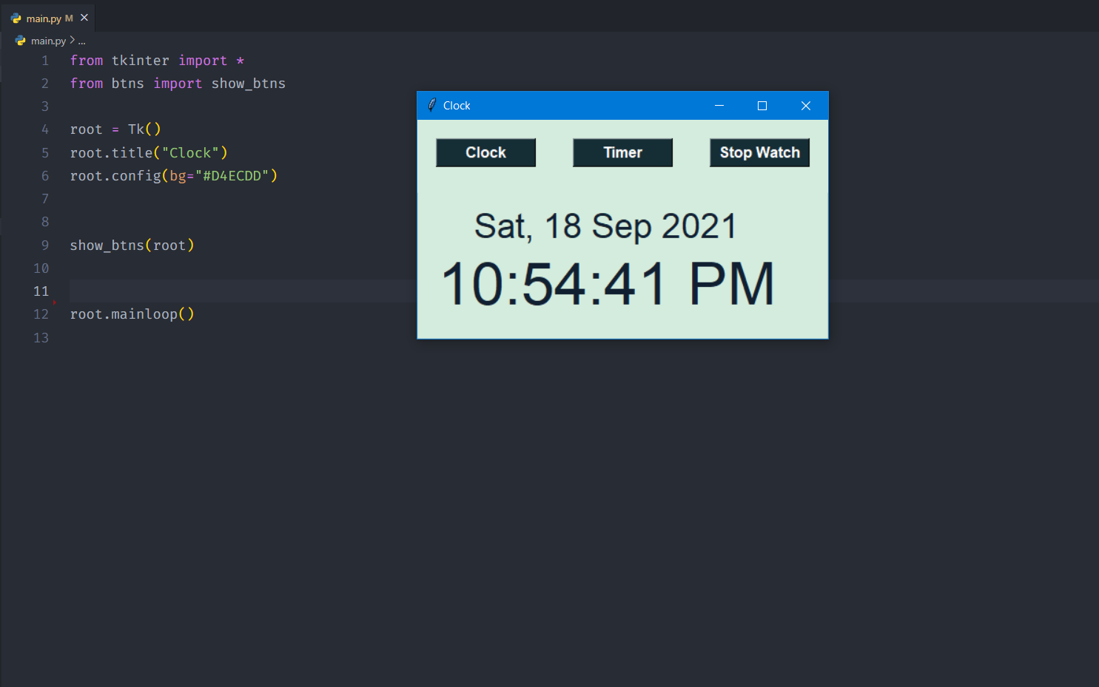Image resolution: width=1099 pixels, height=687 pixels.
Task: Click the show_btns(root) call on line 9
Action: coord(132,245)
